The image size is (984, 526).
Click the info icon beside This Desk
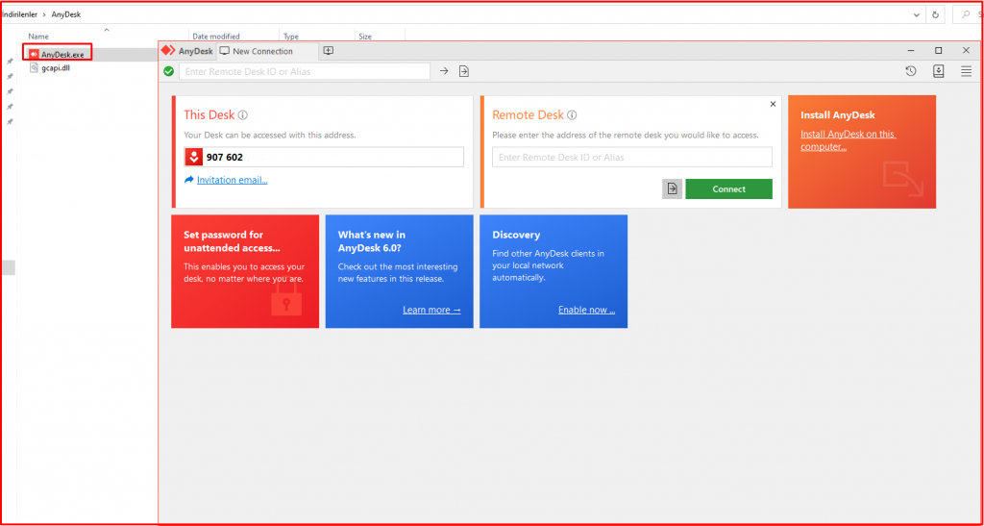(243, 115)
